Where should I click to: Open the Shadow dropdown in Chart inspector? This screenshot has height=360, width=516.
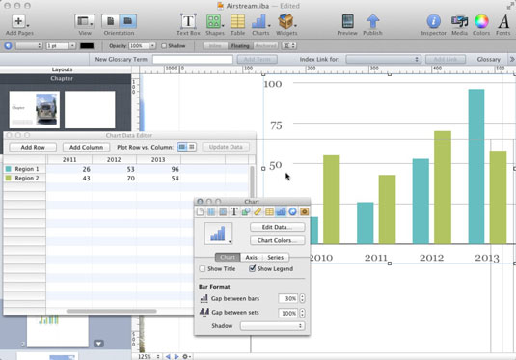tap(272, 326)
